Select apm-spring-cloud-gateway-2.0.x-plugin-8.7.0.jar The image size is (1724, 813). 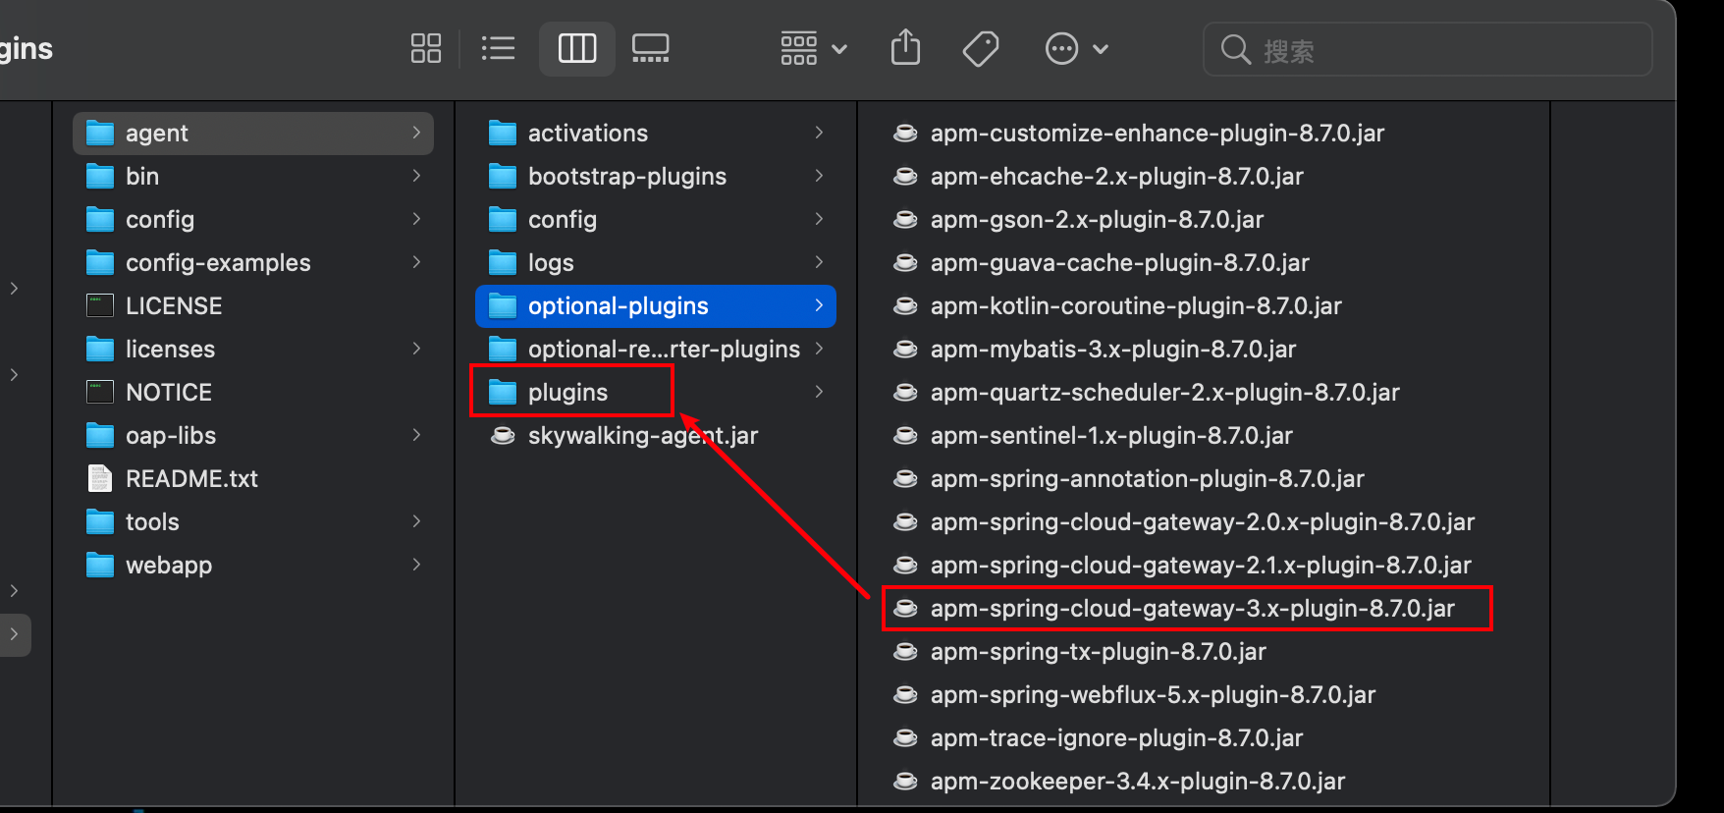click(1204, 521)
